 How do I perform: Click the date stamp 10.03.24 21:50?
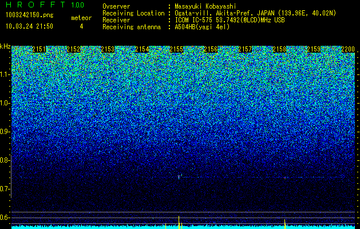[29, 26]
